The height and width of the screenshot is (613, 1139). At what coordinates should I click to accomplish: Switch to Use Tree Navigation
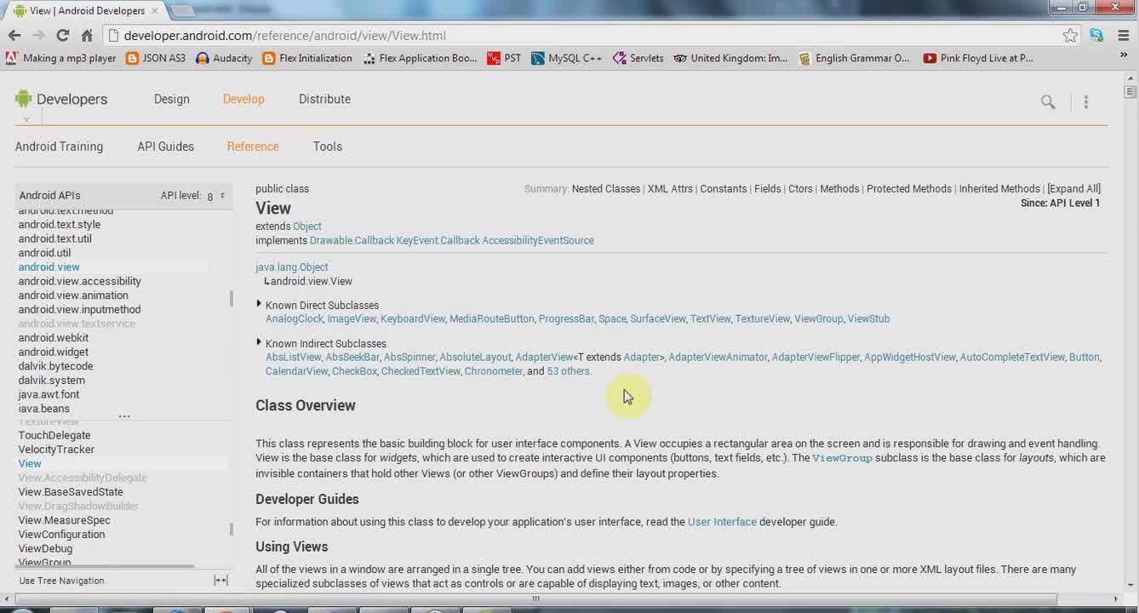61,581
